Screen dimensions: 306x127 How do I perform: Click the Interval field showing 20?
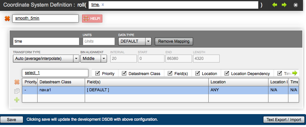point(124,59)
